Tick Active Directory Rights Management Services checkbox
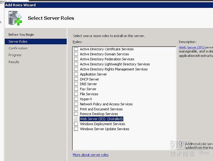The height and width of the screenshot is (161, 213). click(76, 69)
